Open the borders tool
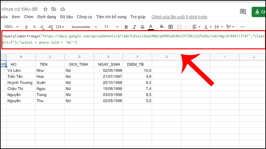The image size is (266, 149). [x=171, y=27]
